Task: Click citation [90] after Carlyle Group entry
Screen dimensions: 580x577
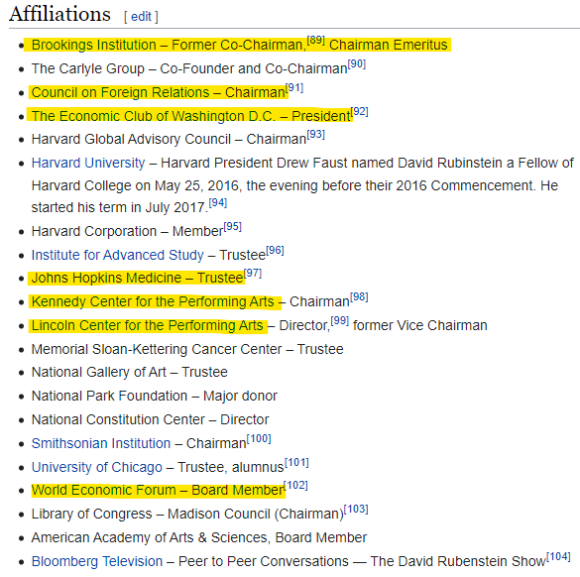Action: click(x=357, y=64)
